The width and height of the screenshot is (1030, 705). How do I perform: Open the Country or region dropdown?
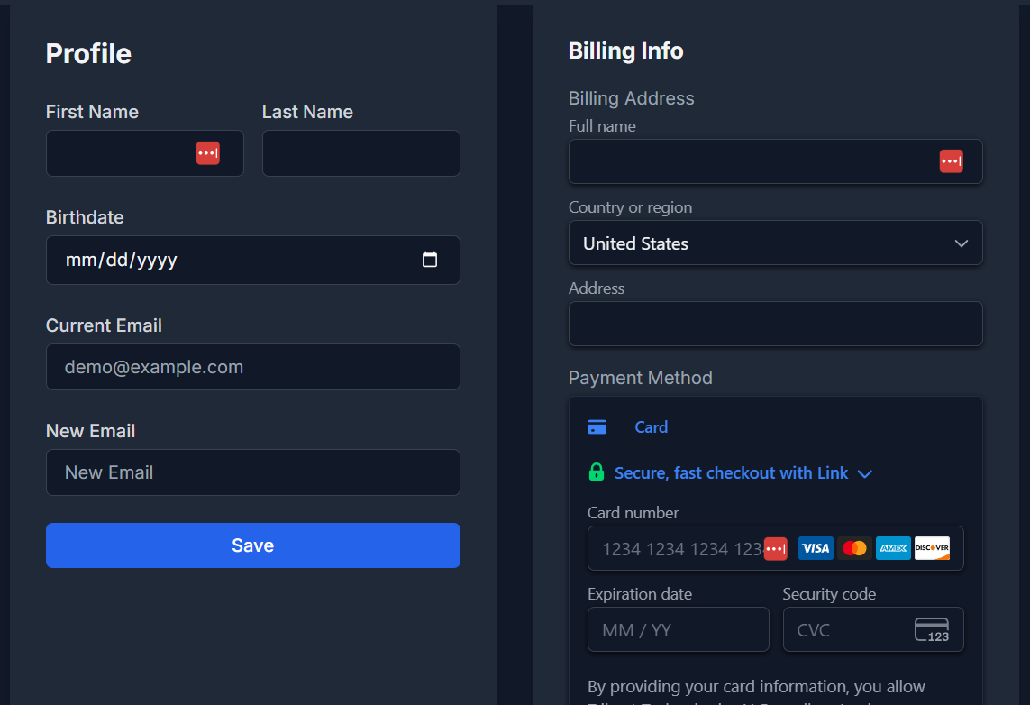click(x=775, y=243)
